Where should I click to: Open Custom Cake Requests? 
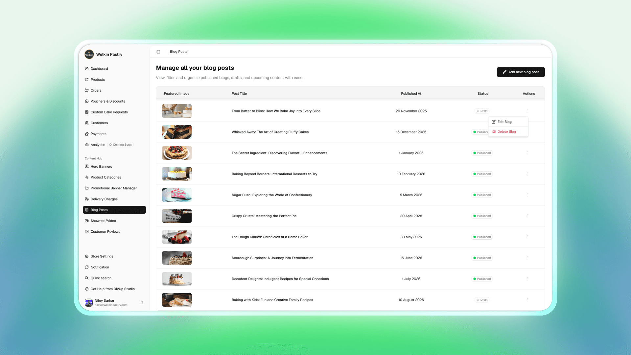(x=109, y=112)
